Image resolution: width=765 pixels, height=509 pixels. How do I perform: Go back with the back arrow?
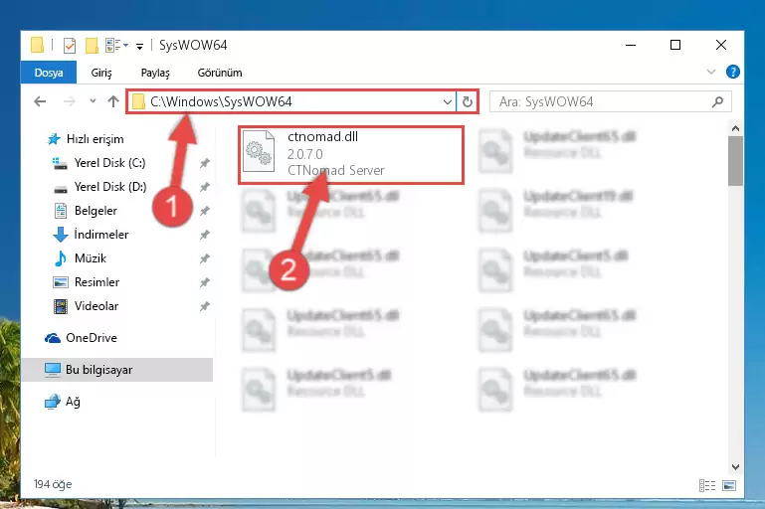[40, 101]
